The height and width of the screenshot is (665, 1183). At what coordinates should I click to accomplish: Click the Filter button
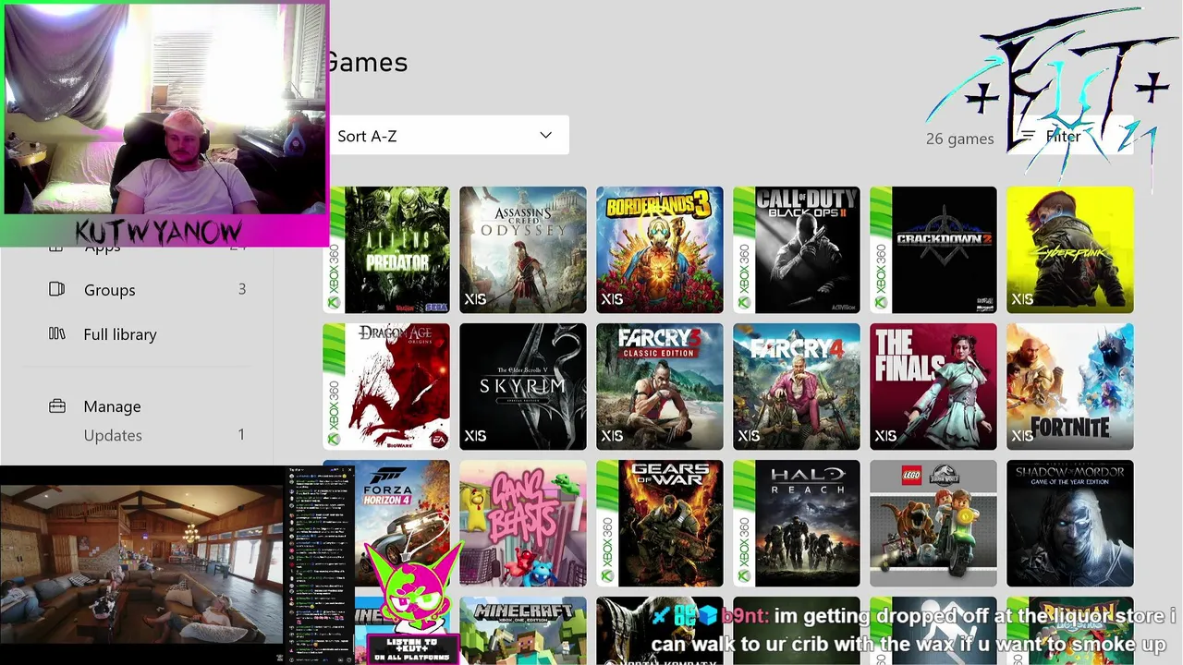click(1070, 137)
